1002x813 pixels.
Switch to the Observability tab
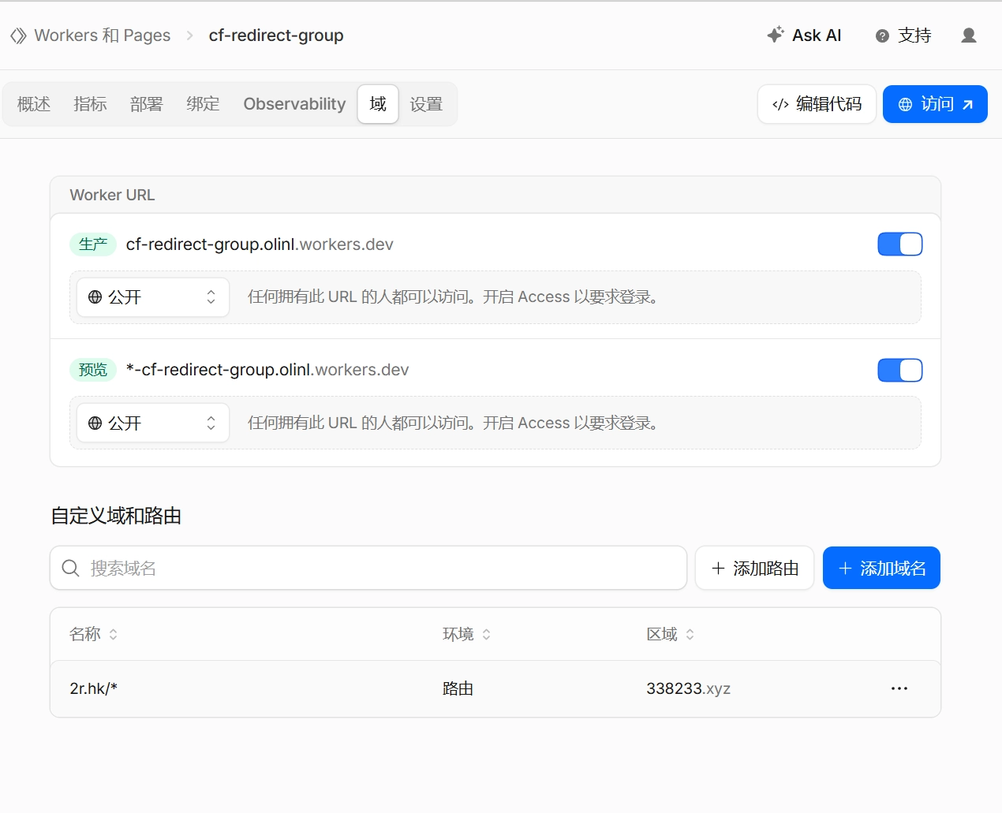(294, 104)
